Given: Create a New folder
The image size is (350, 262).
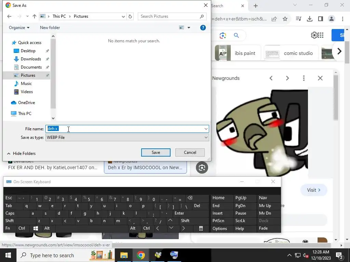Looking at the screenshot, I should coord(50,28).
